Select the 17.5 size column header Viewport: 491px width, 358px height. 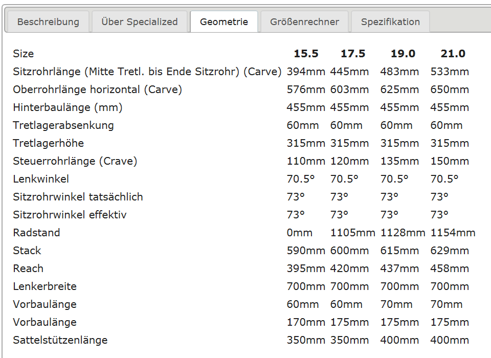tap(353, 54)
